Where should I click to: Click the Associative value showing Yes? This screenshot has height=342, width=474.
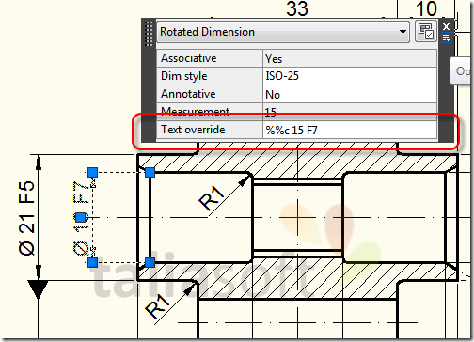(x=350, y=58)
